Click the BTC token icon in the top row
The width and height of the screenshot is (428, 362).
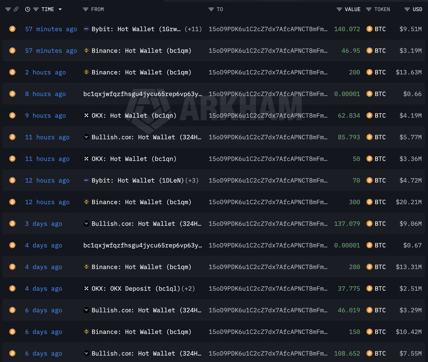[x=369, y=29]
